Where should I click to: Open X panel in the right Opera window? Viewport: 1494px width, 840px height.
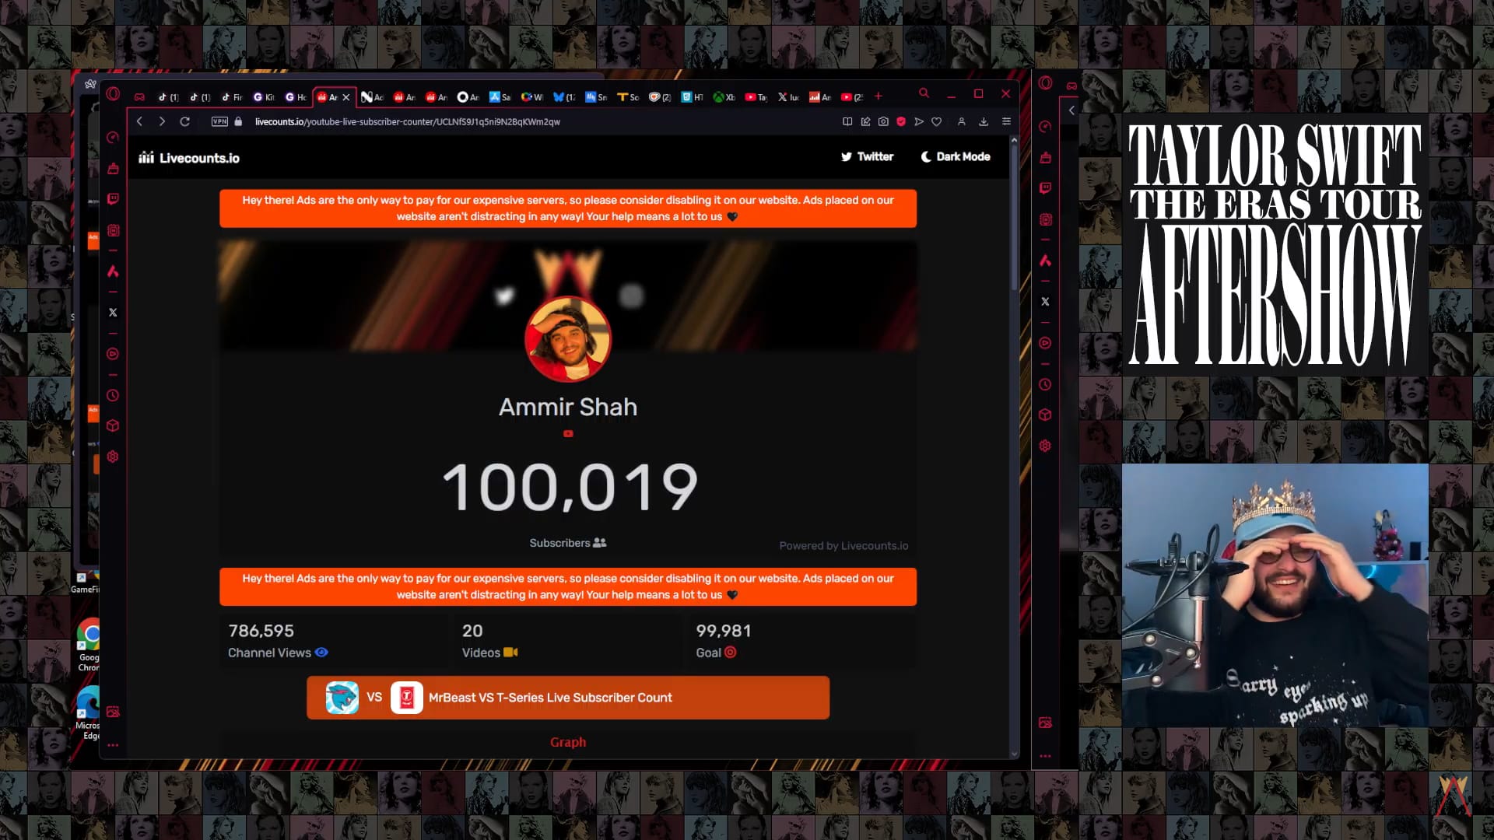(x=1045, y=302)
